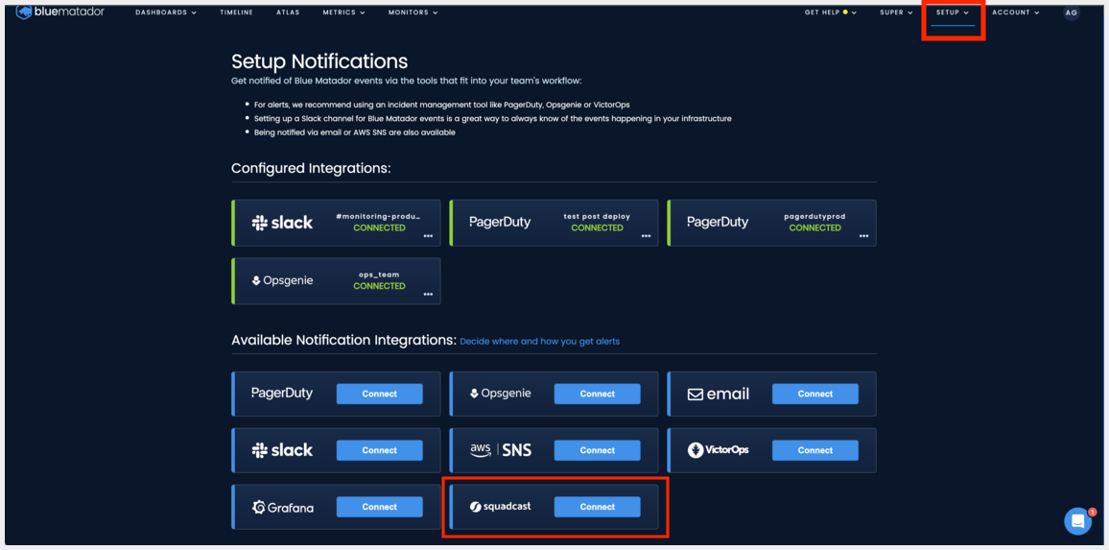Click the email envelope logo
Screen dimensions: 1109x550
pyautogui.click(x=718, y=394)
